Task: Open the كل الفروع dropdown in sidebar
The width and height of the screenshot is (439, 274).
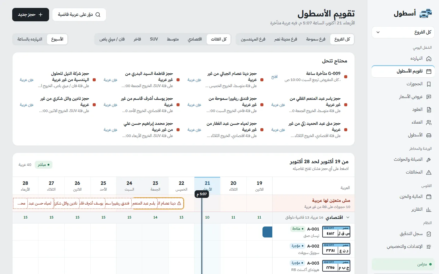Action: click(x=403, y=32)
